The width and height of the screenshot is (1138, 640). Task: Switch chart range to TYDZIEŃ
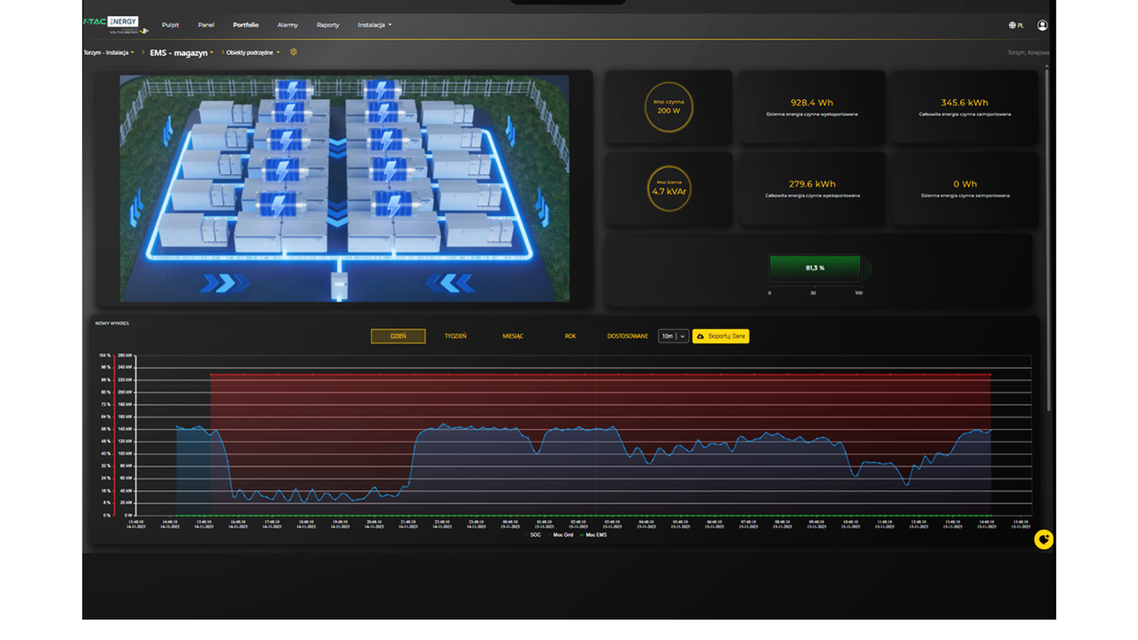(455, 336)
